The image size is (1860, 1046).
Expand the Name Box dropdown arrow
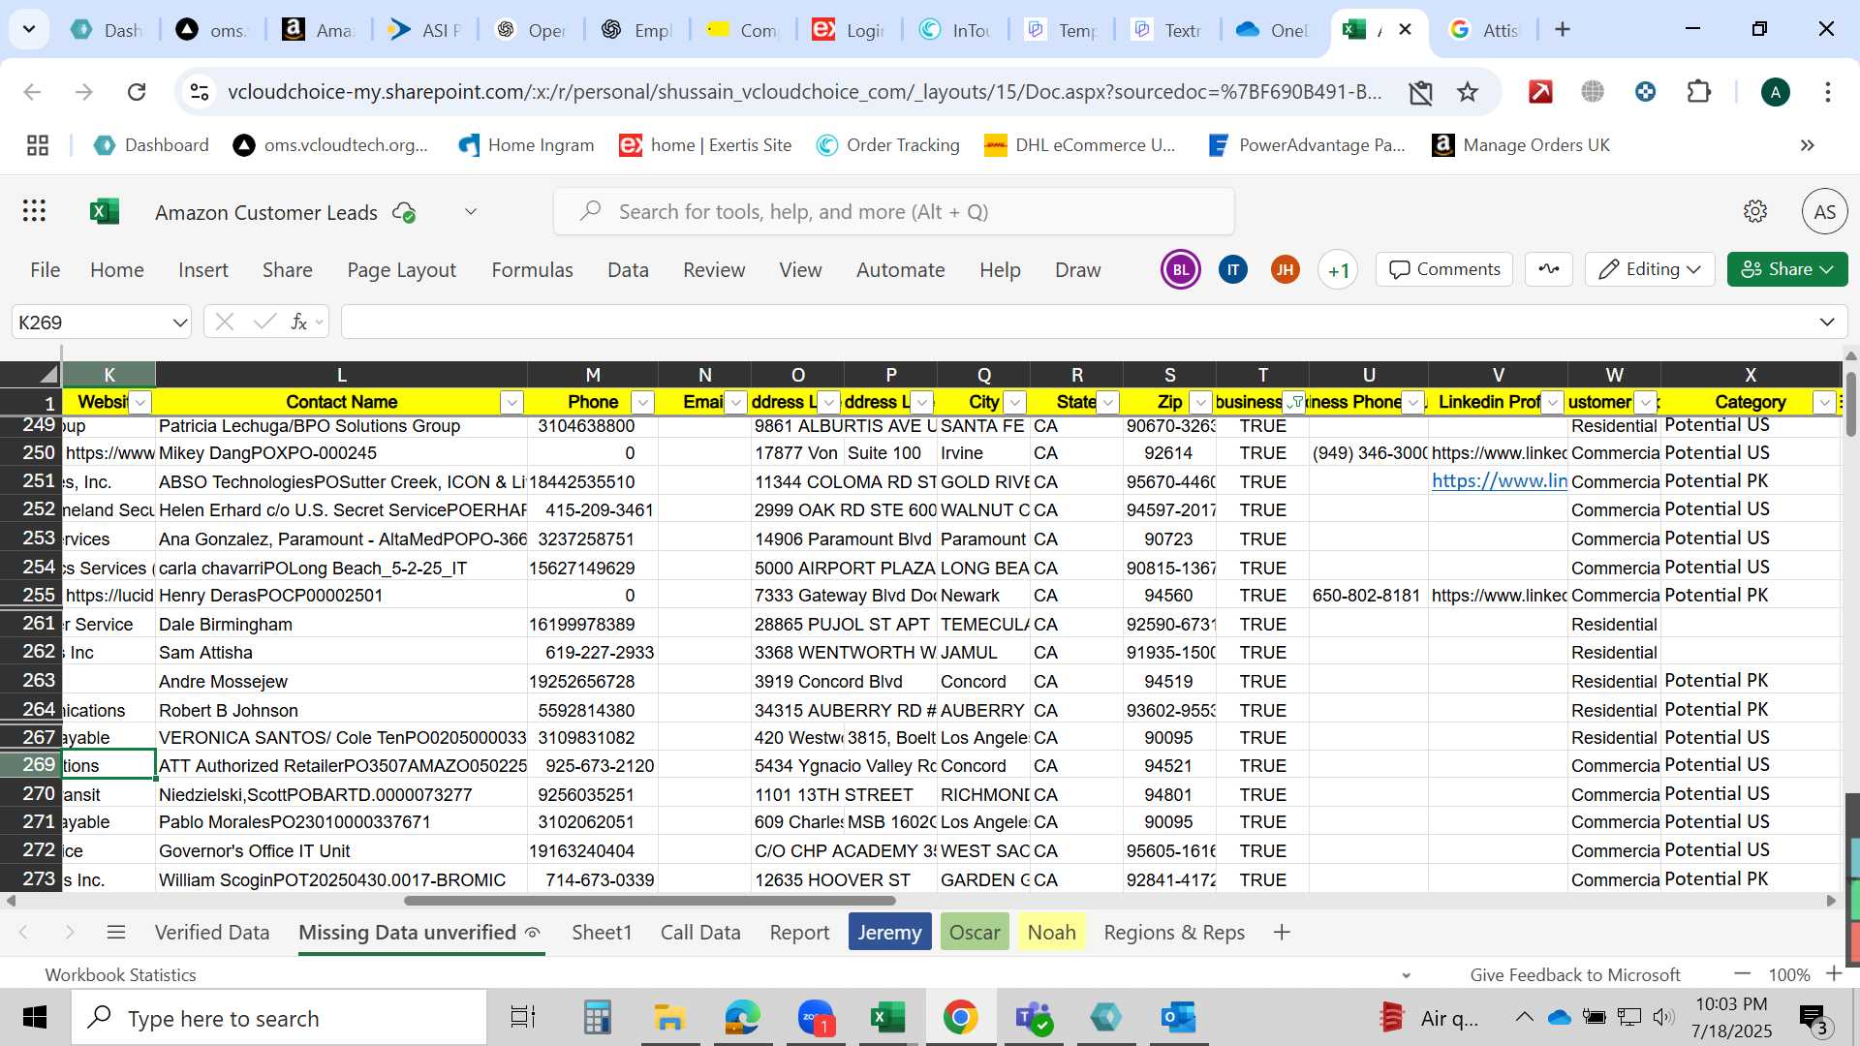[x=179, y=323]
